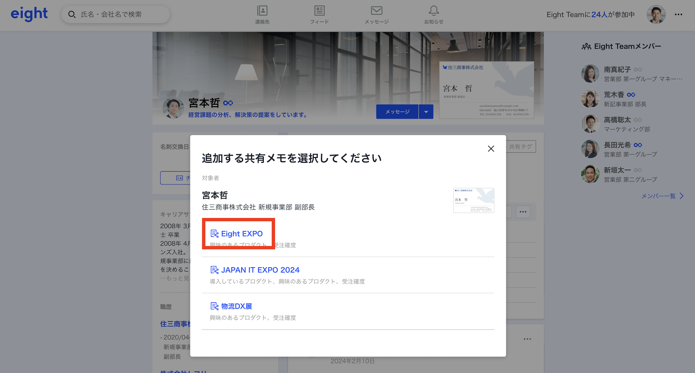Click shared memo icon beside 物流DX展
This screenshot has width=695, height=373.
tap(215, 306)
